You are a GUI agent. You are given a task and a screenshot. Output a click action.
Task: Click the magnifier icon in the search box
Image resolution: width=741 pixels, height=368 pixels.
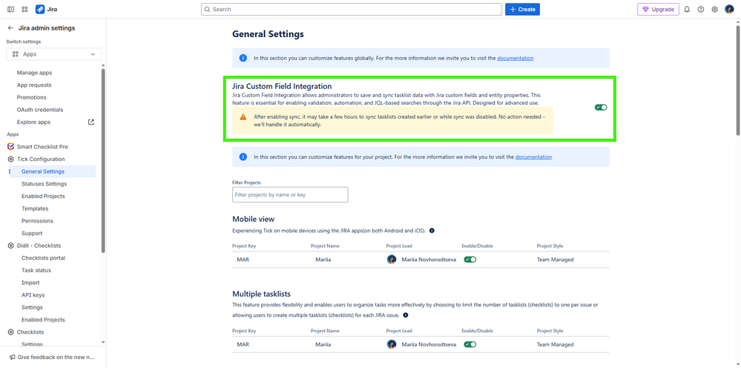[207, 10]
